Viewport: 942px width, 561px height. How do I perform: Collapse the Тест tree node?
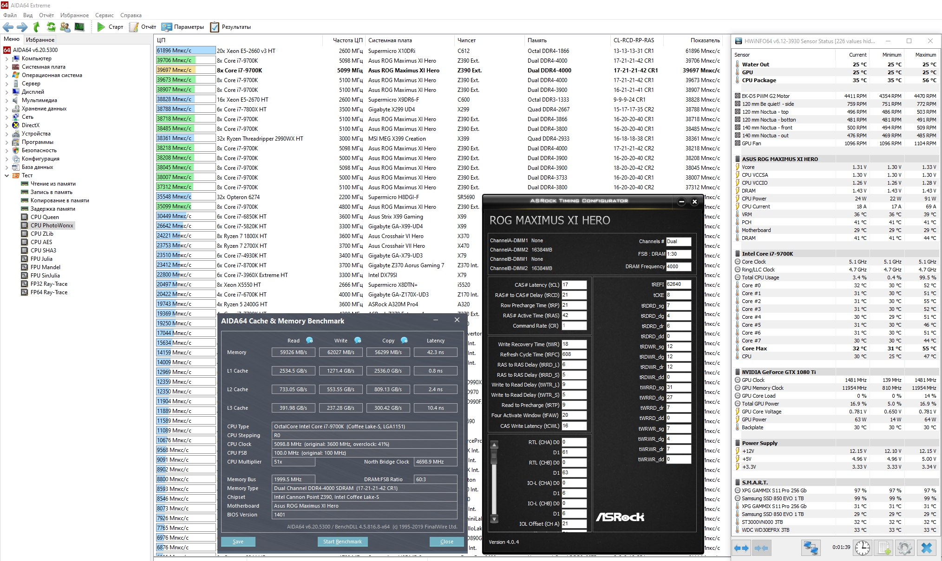click(x=7, y=176)
